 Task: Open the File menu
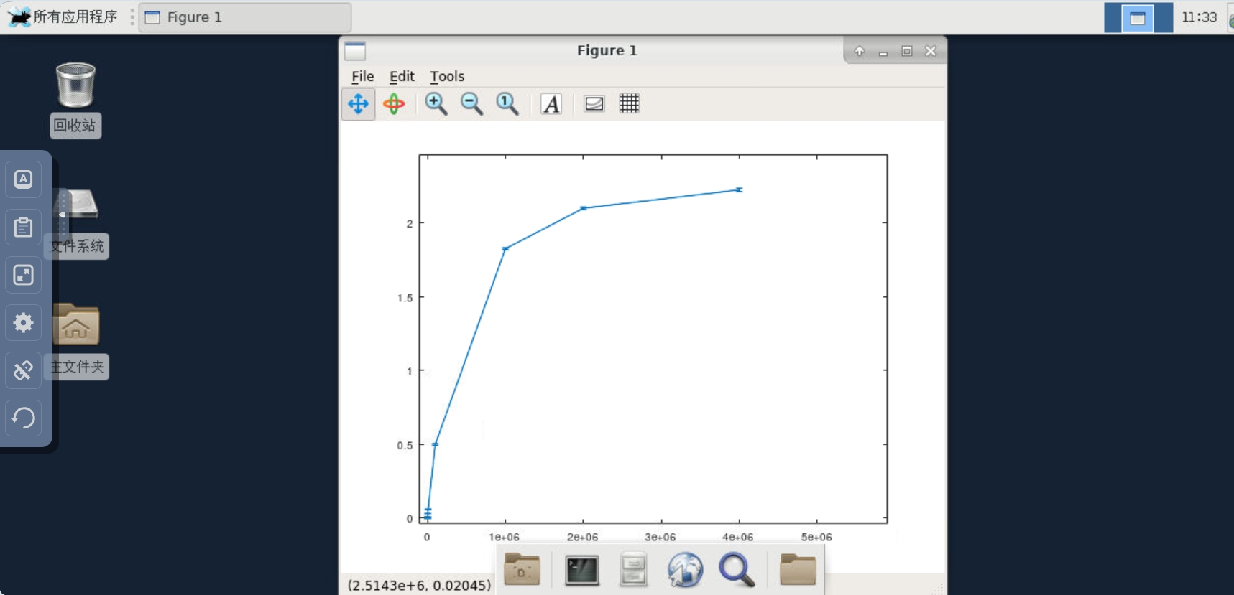coord(362,76)
